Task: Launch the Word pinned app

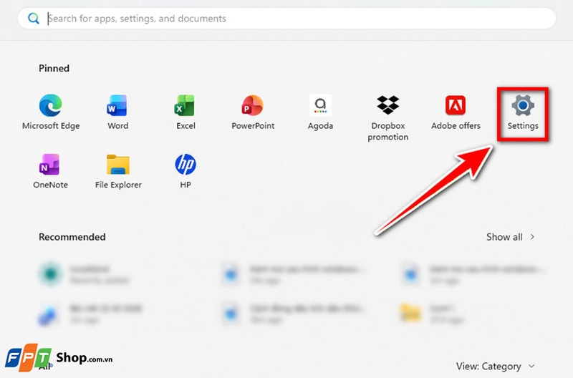Action: [x=117, y=112]
